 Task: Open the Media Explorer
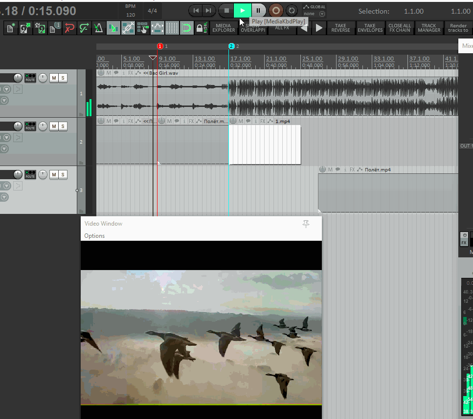(224, 28)
